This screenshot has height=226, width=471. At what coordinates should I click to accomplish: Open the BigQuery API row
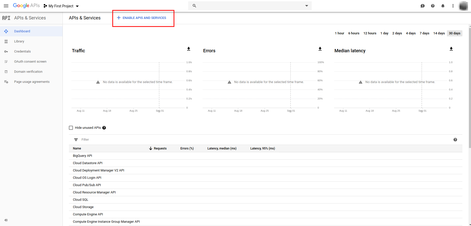[x=265, y=156]
